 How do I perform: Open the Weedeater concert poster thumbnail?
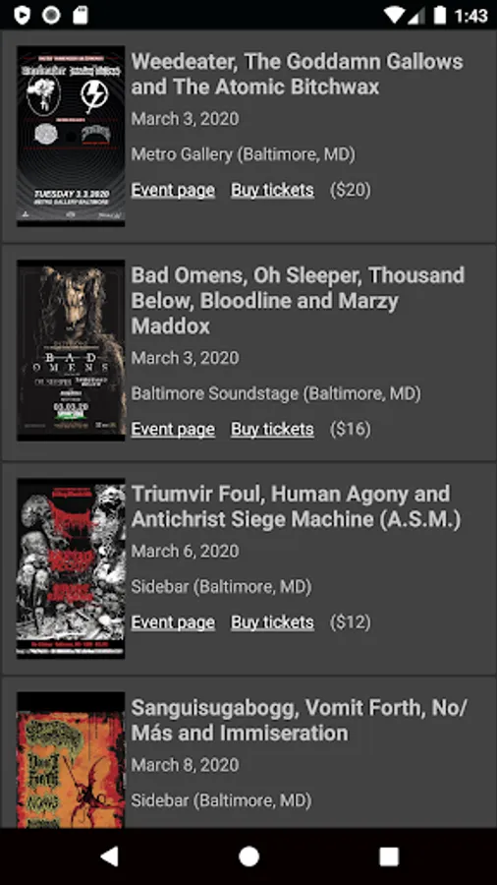coord(71,136)
